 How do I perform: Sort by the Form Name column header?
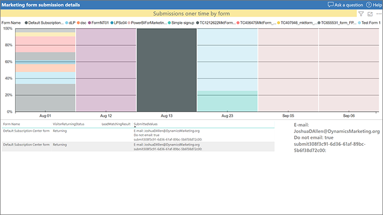click(x=12, y=124)
